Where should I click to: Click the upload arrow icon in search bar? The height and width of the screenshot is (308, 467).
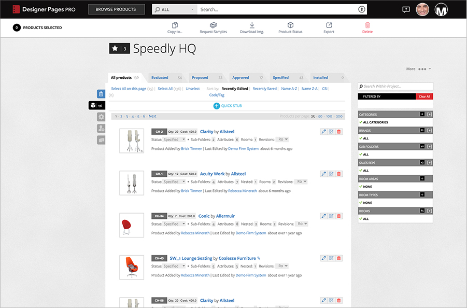362,9
